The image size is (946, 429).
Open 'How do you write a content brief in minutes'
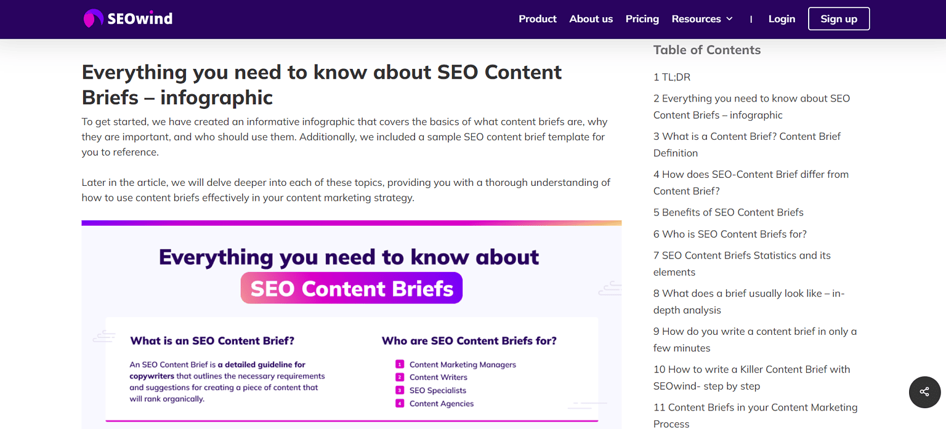coord(754,339)
